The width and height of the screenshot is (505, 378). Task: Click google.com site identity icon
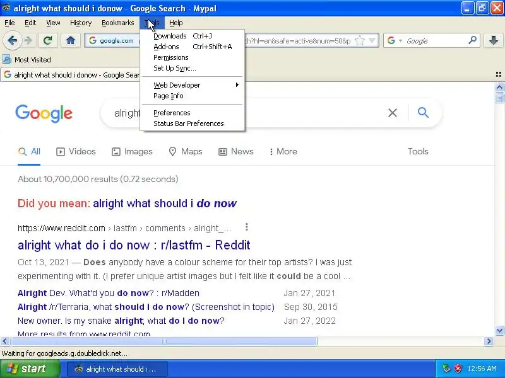point(93,40)
